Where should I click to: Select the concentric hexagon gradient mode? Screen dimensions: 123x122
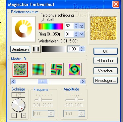[75, 70]
